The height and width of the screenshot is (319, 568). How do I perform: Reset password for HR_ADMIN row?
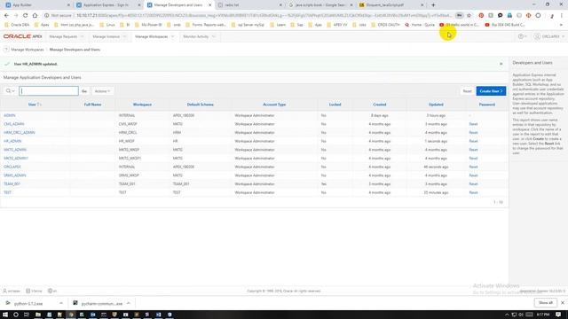[x=473, y=141]
